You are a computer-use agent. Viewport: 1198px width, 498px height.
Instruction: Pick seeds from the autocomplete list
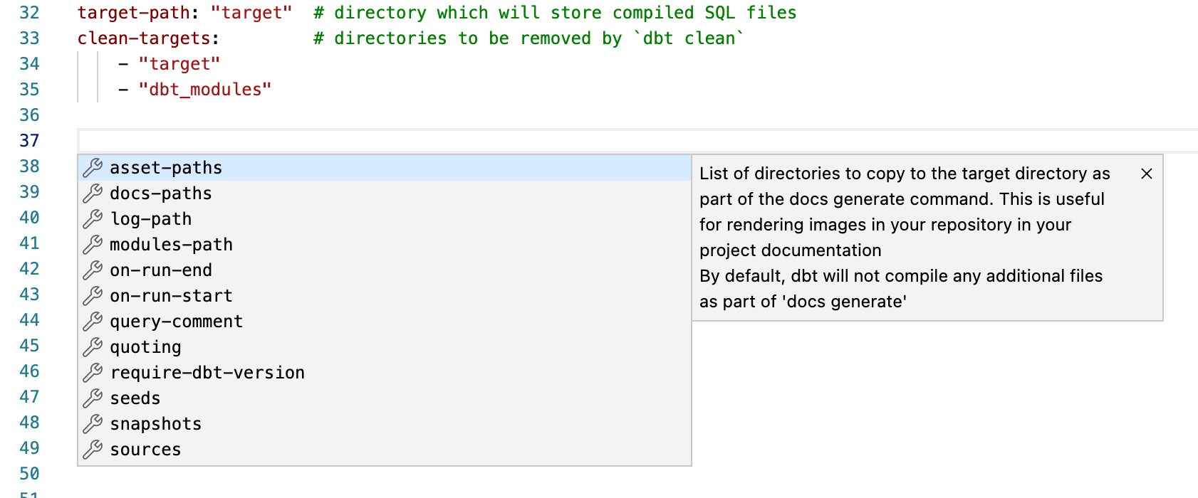[x=385, y=398]
